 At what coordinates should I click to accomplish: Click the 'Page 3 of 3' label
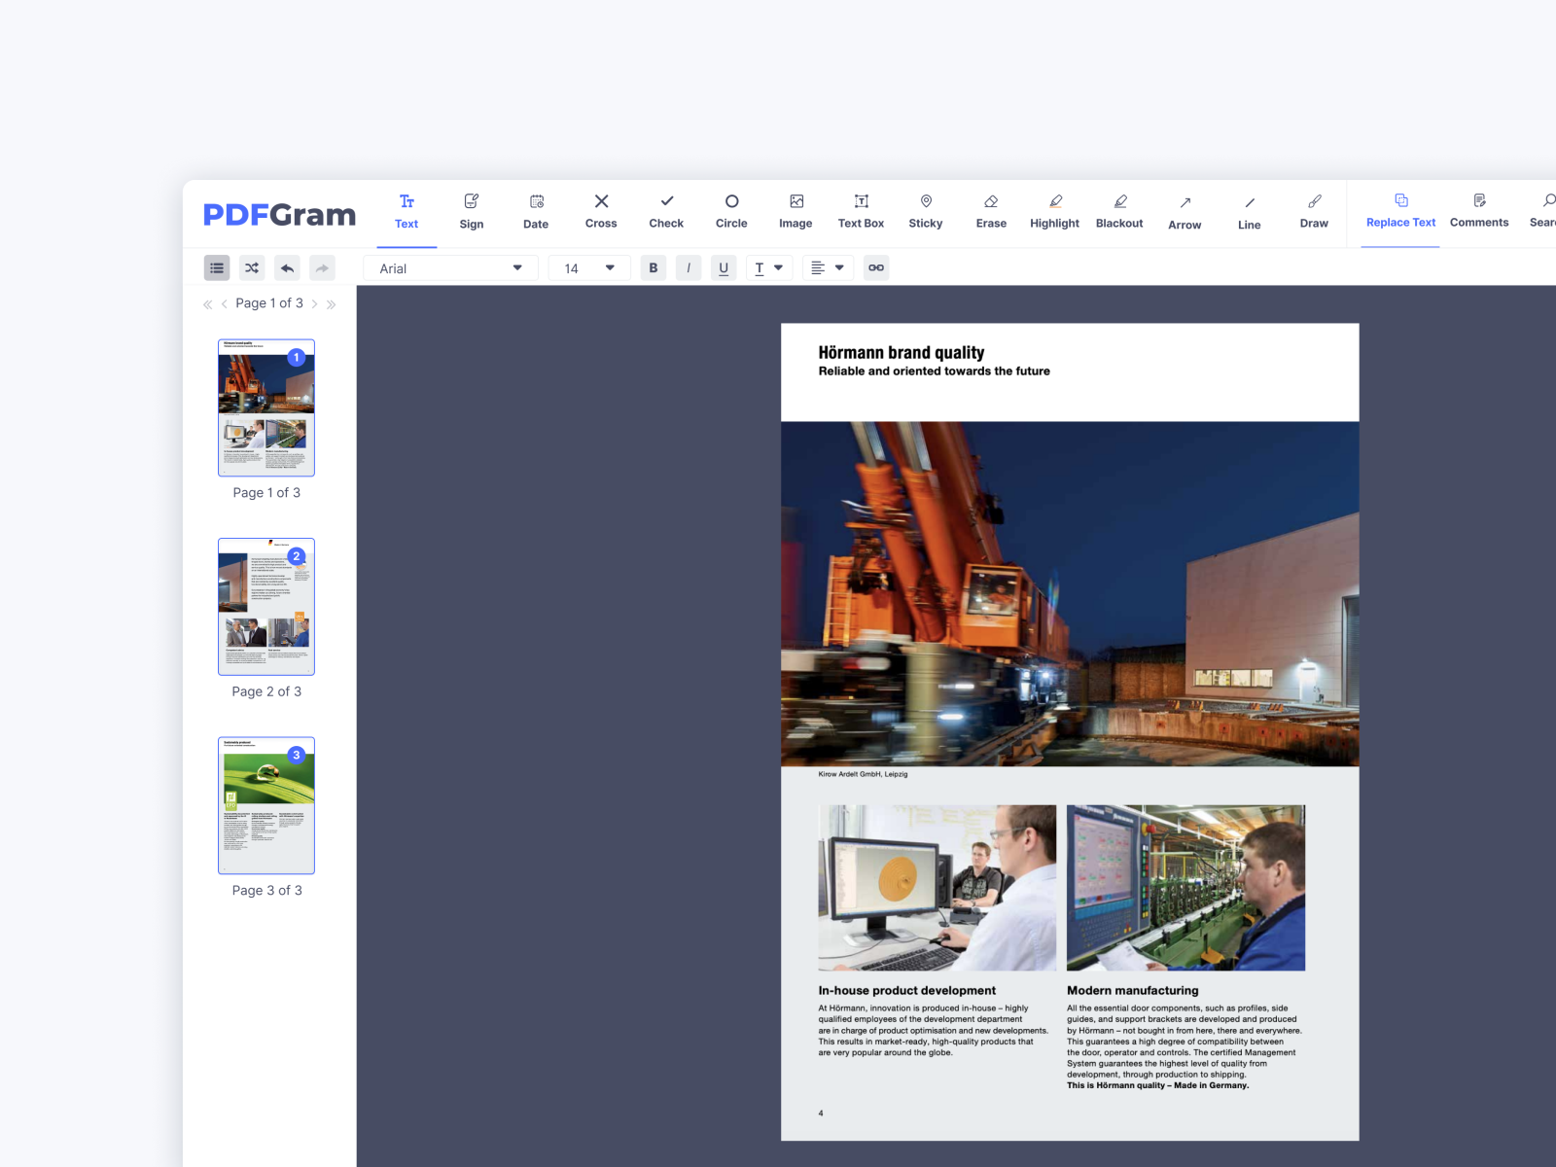266,891
